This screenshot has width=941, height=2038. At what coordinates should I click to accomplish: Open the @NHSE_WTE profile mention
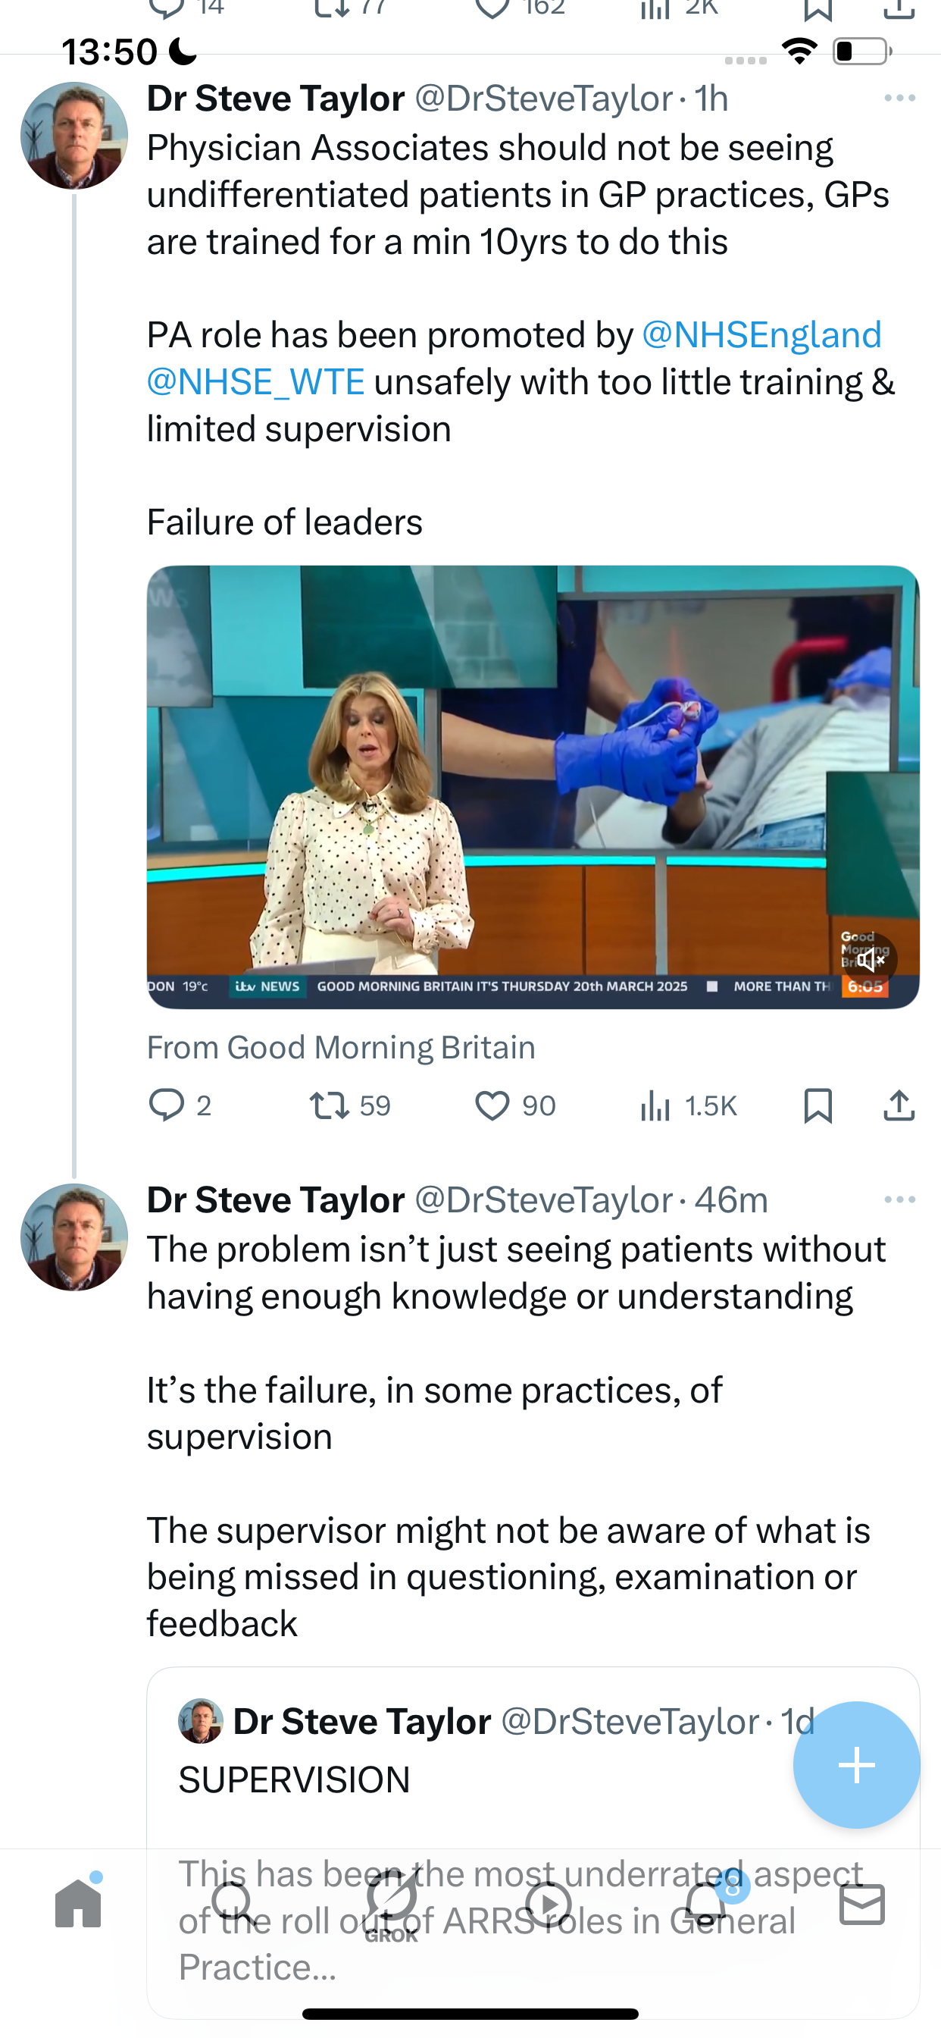point(255,382)
